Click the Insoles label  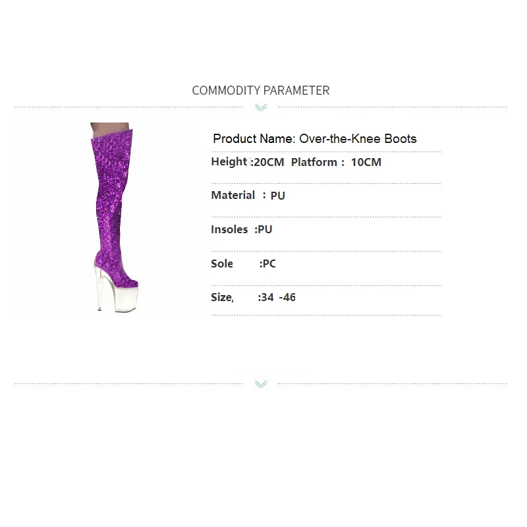coord(229,229)
